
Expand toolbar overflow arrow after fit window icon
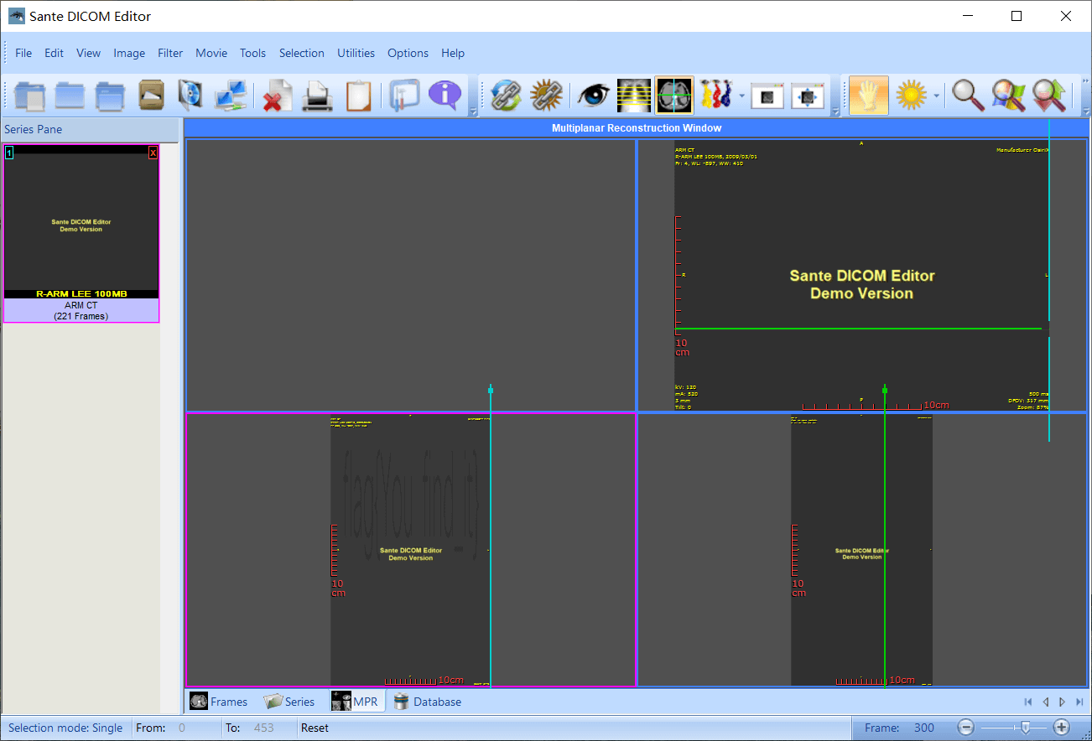[x=835, y=111]
